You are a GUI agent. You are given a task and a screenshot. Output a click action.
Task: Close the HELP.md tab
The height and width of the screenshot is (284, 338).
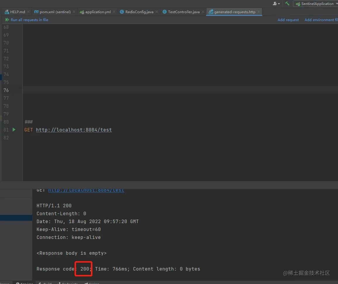[x=28, y=12]
